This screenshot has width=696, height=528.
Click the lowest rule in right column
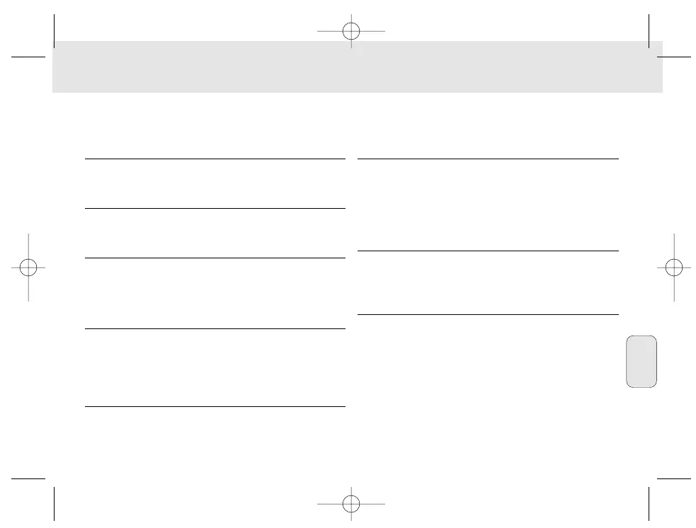tap(489, 314)
